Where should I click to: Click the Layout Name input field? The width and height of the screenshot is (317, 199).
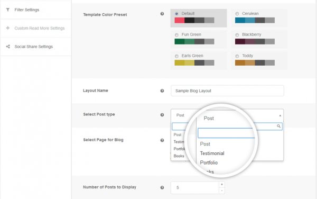coord(227,91)
